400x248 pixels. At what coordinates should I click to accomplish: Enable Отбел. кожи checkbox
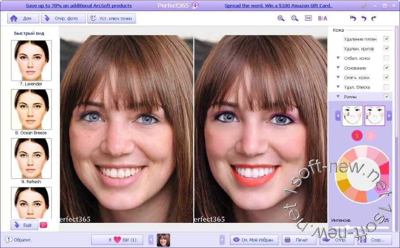point(386,58)
